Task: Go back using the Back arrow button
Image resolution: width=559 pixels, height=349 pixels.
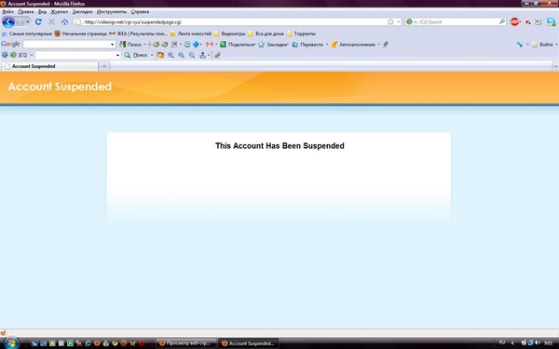Action: (8, 22)
